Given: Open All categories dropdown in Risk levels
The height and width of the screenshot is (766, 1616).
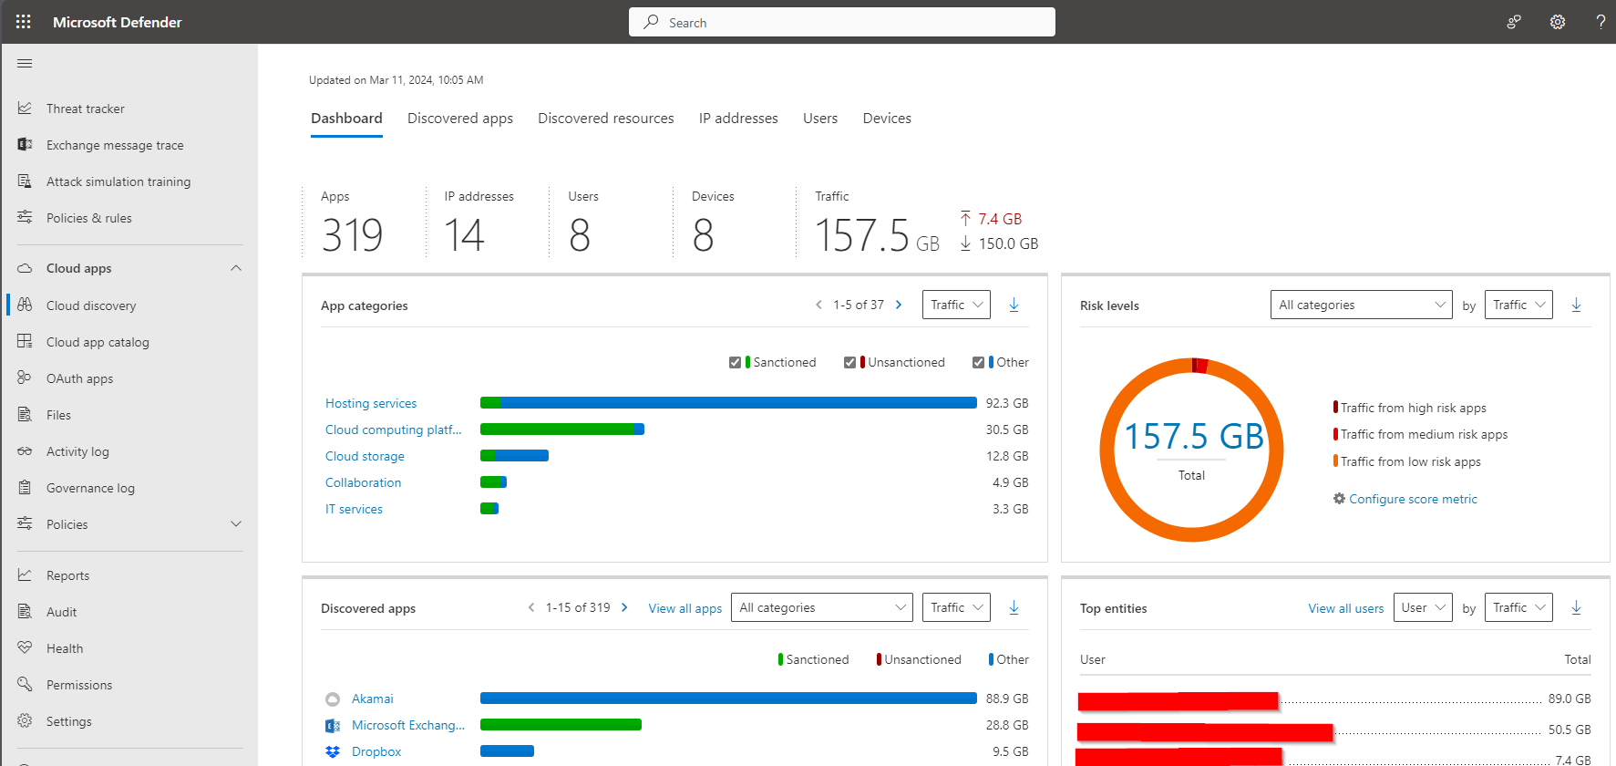Looking at the screenshot, I should tap(1361, 305).
